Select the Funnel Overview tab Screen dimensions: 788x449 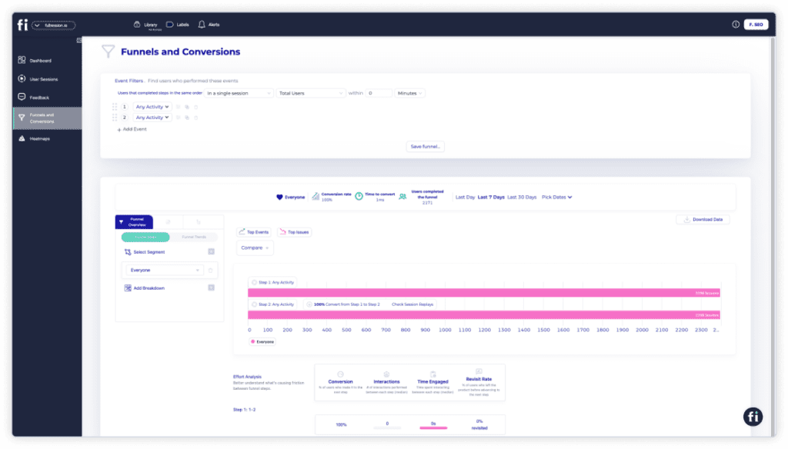[134, 222]
